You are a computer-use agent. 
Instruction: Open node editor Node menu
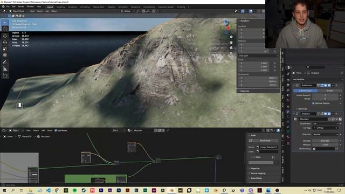tap(50, 130)
